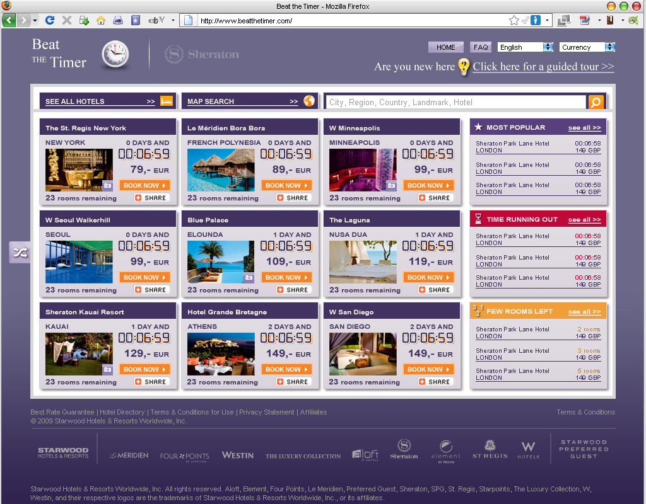See all Few Rooms Left deals
The width and height of the screenshot is (646, 504).
point(584,312)
